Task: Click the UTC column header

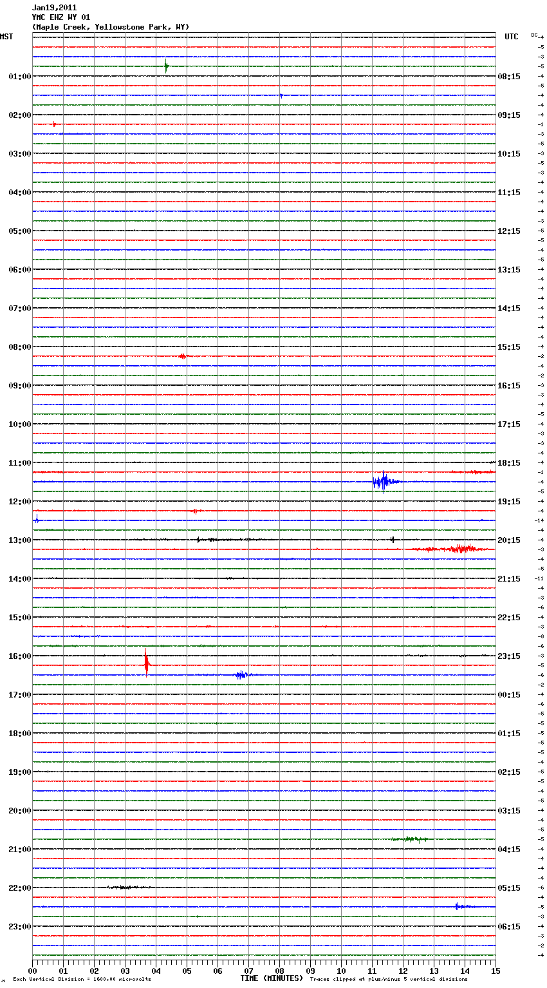Action: pyautogui.click(x=512, y=37)
